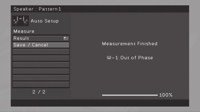This screenshot has width=200, height=112.
Task: Select fourth empty row below Save / Cancel
Action: point(41,71)
